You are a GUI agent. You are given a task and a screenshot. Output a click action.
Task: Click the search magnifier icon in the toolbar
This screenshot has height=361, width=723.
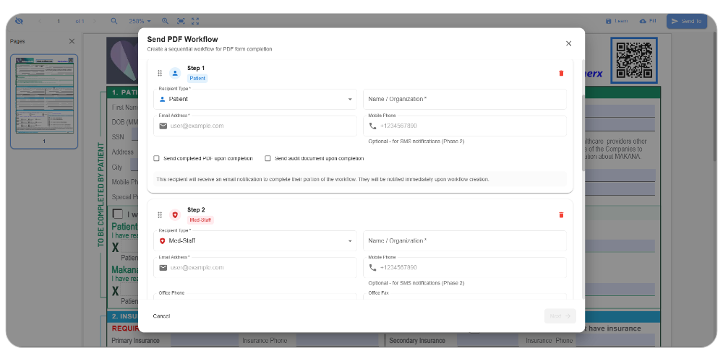click(114, 21)
